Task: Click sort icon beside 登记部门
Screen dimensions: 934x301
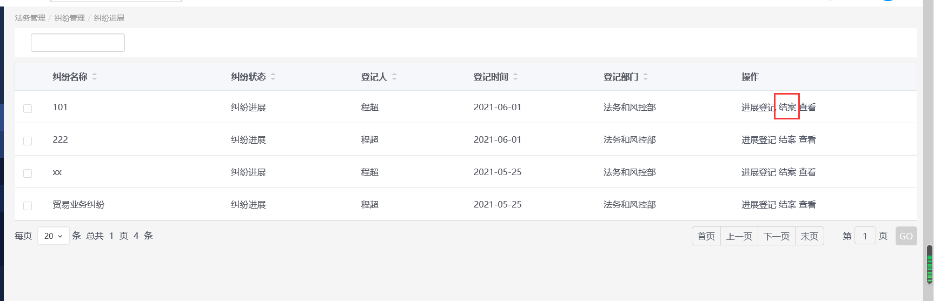Action: click(646, 77)
